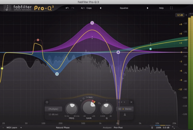
Task: Click the 0.0 dB output gain value
Action: pos(166,127)
